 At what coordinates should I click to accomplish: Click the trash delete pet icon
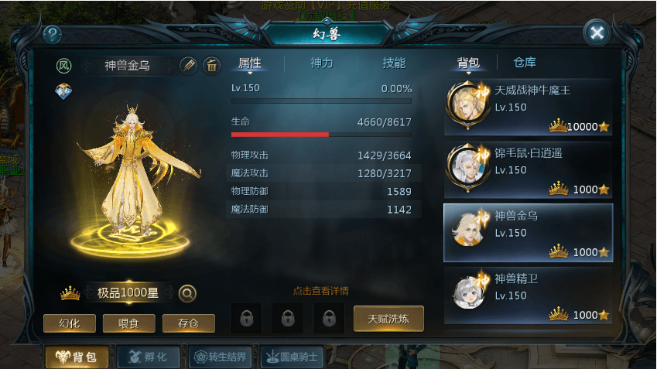212,65
